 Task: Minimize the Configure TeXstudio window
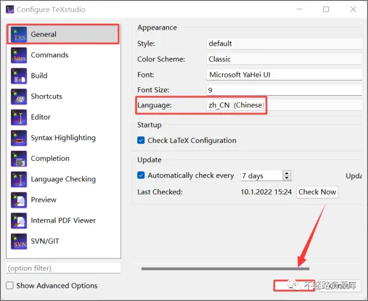[x=299, y=9]
